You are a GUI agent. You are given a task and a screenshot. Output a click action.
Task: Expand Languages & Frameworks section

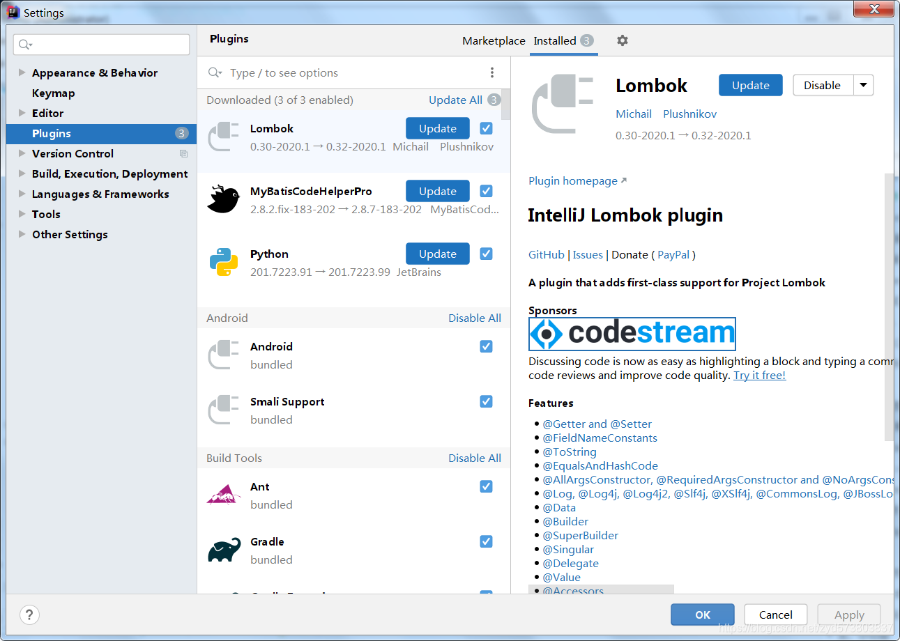point(22,194)
